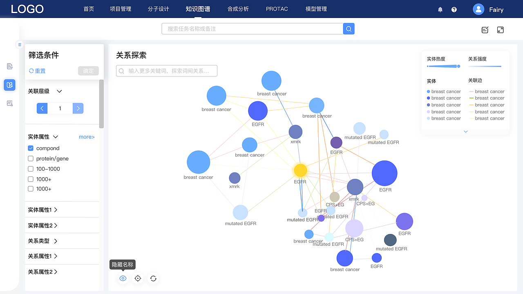
Task: Open the 分子设计 tab
Action: click(x=159, y=9)
